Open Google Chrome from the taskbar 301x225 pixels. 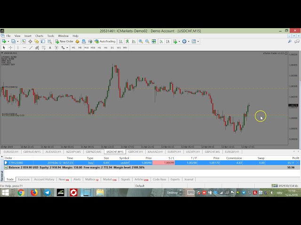click(x=21, y=193)
